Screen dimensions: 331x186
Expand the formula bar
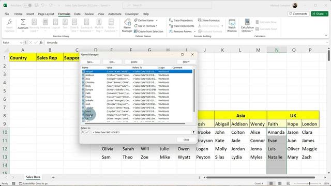[327, 42]
